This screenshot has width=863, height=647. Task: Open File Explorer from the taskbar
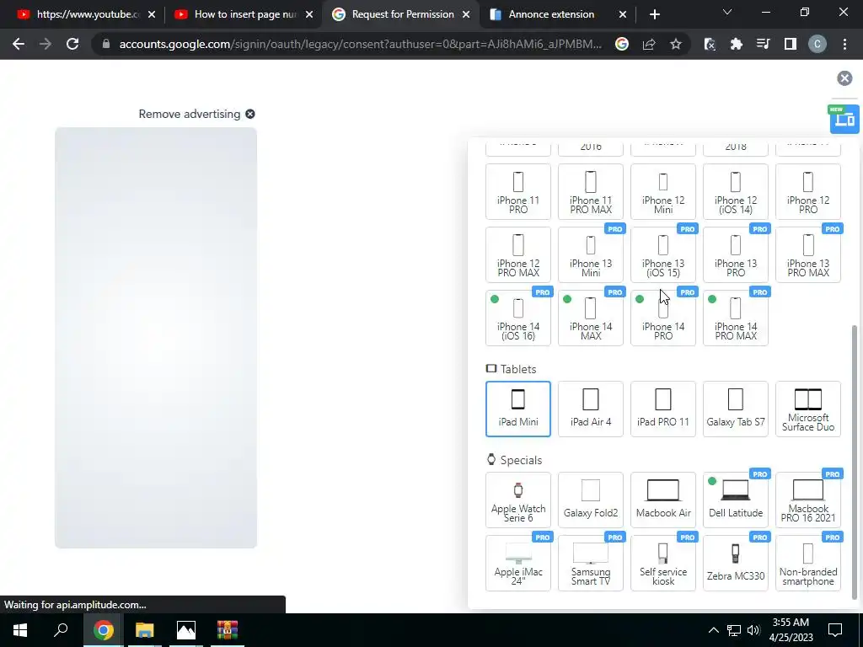click(x=144, y=630)
